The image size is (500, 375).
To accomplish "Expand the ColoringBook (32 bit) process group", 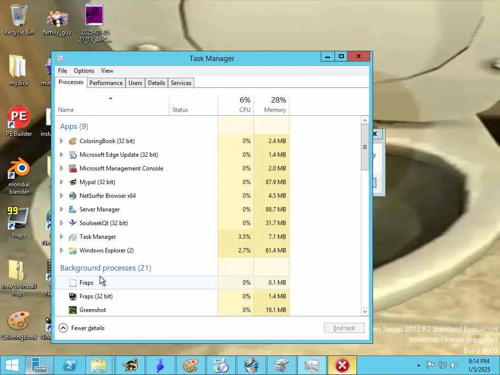I will [62, 141].
